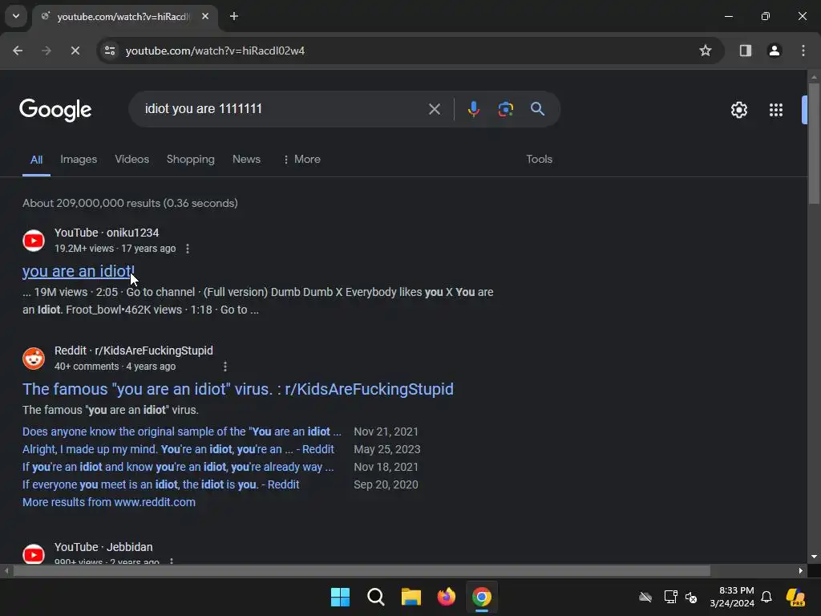
Task: Click the search input field
Action: [x=283, y=109]
